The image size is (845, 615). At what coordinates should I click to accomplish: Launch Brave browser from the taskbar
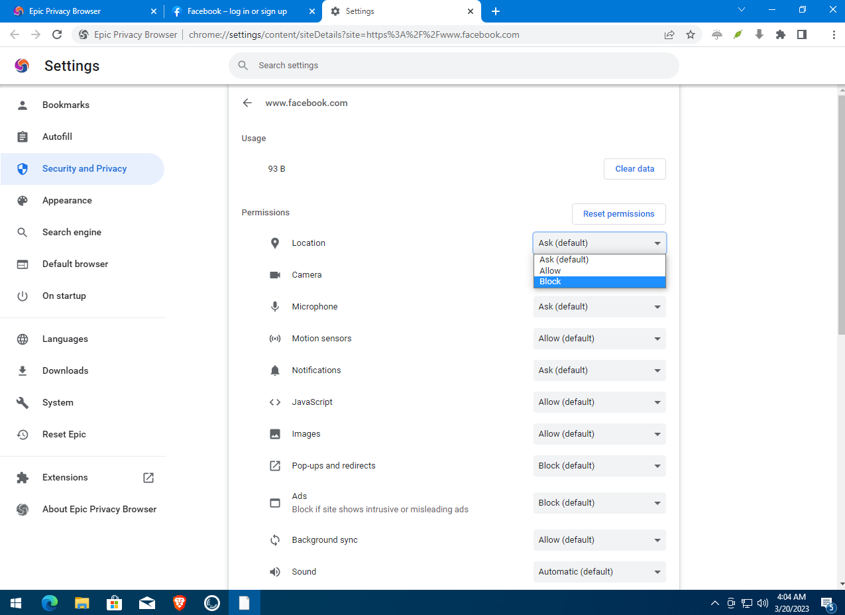(x=180, y=602)
